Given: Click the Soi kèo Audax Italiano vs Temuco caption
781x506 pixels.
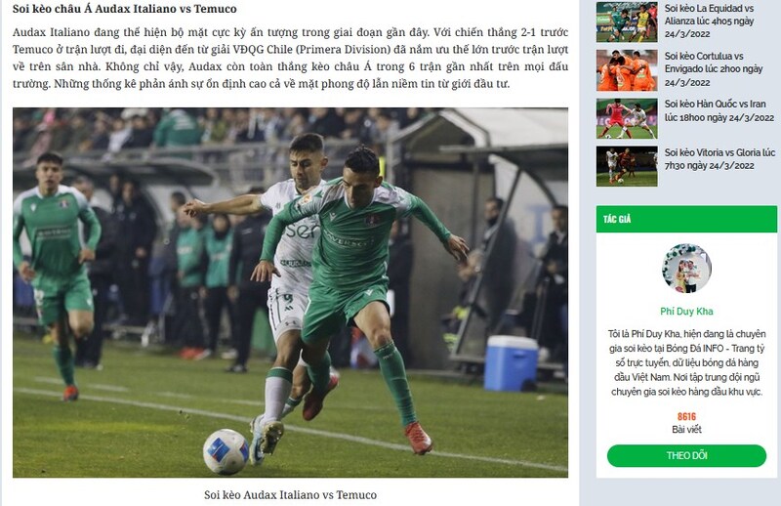Looking at the screenshot, I should click(x=290, y=495).
